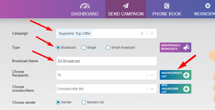This screenshot has width=215, height=110.
Task: Expand the Campaign dropdown arrow
Action: (x=152, y=33)
